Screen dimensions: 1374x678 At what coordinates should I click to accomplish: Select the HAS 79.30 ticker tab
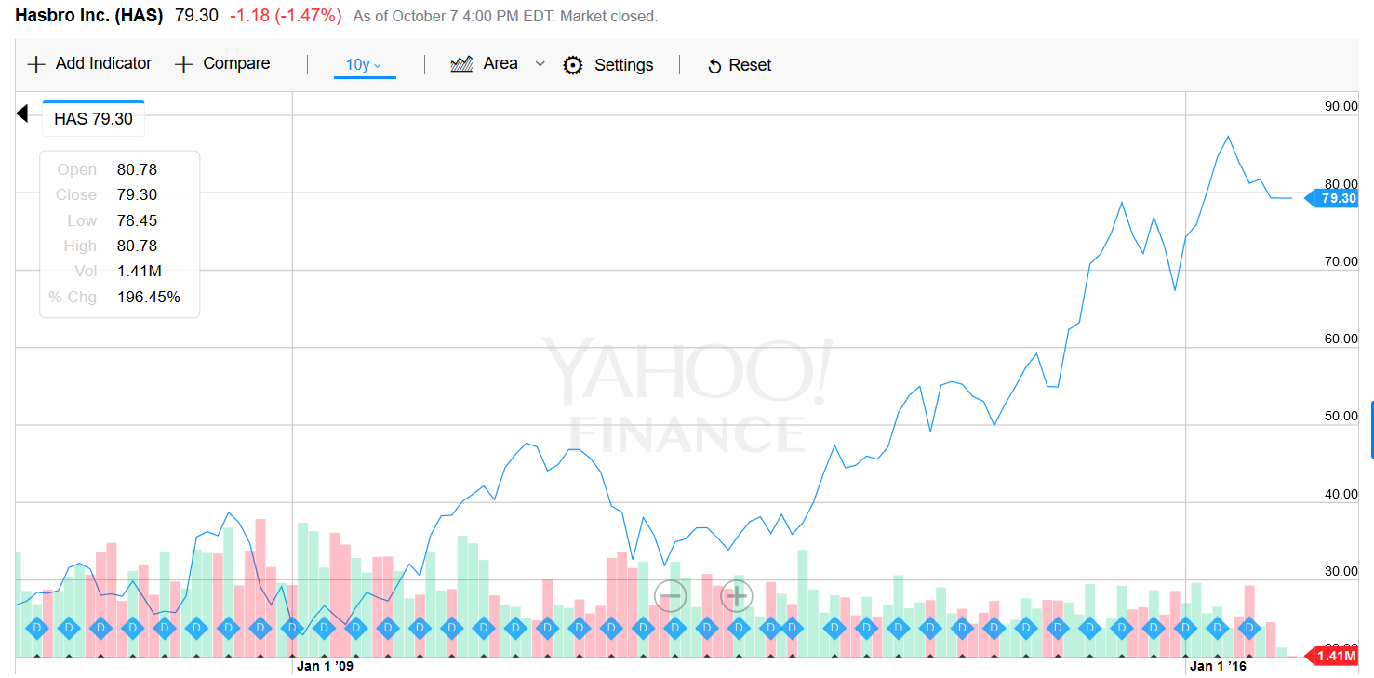coord(93,119)
